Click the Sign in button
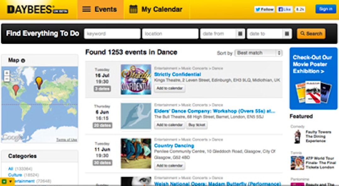The image size is (339, 186). 325,9
